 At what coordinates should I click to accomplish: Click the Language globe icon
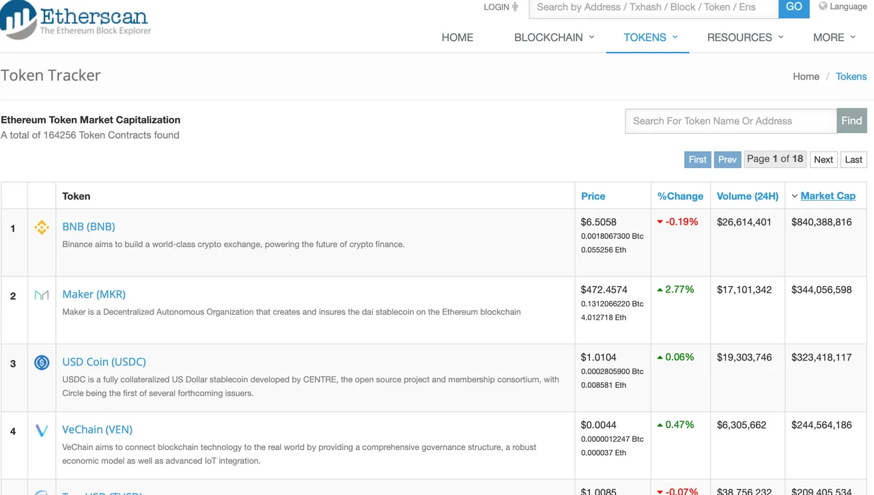click(823, 6)
